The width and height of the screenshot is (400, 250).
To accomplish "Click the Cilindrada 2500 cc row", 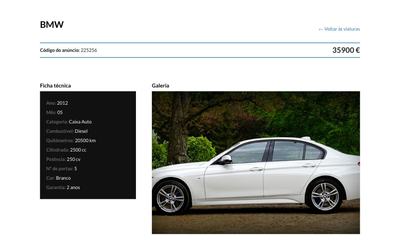I will (x=66, y=150).
